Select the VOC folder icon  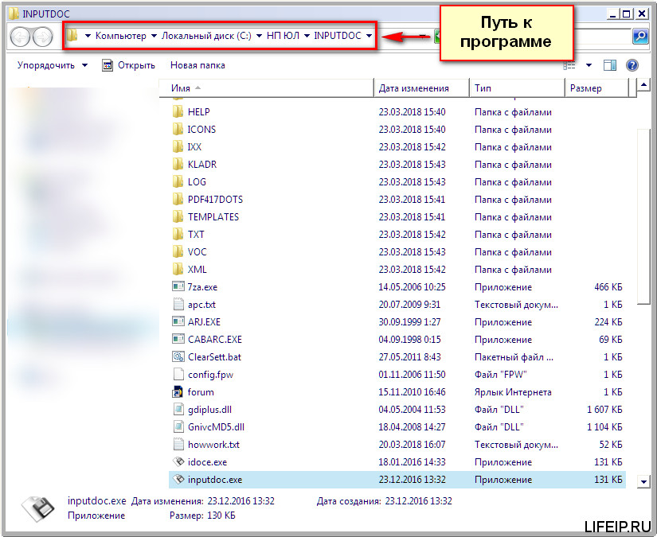(x=178, y=252)
